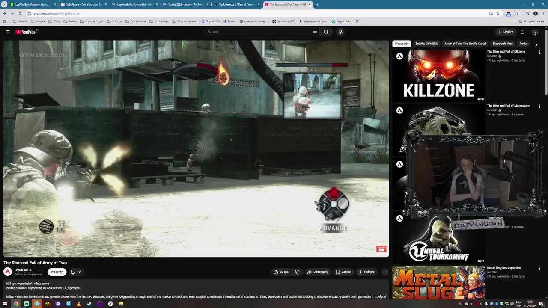This screenshot has height=308, width=548.
Task: Open YouTube notifications bell in header
Action: pos(522,32)
